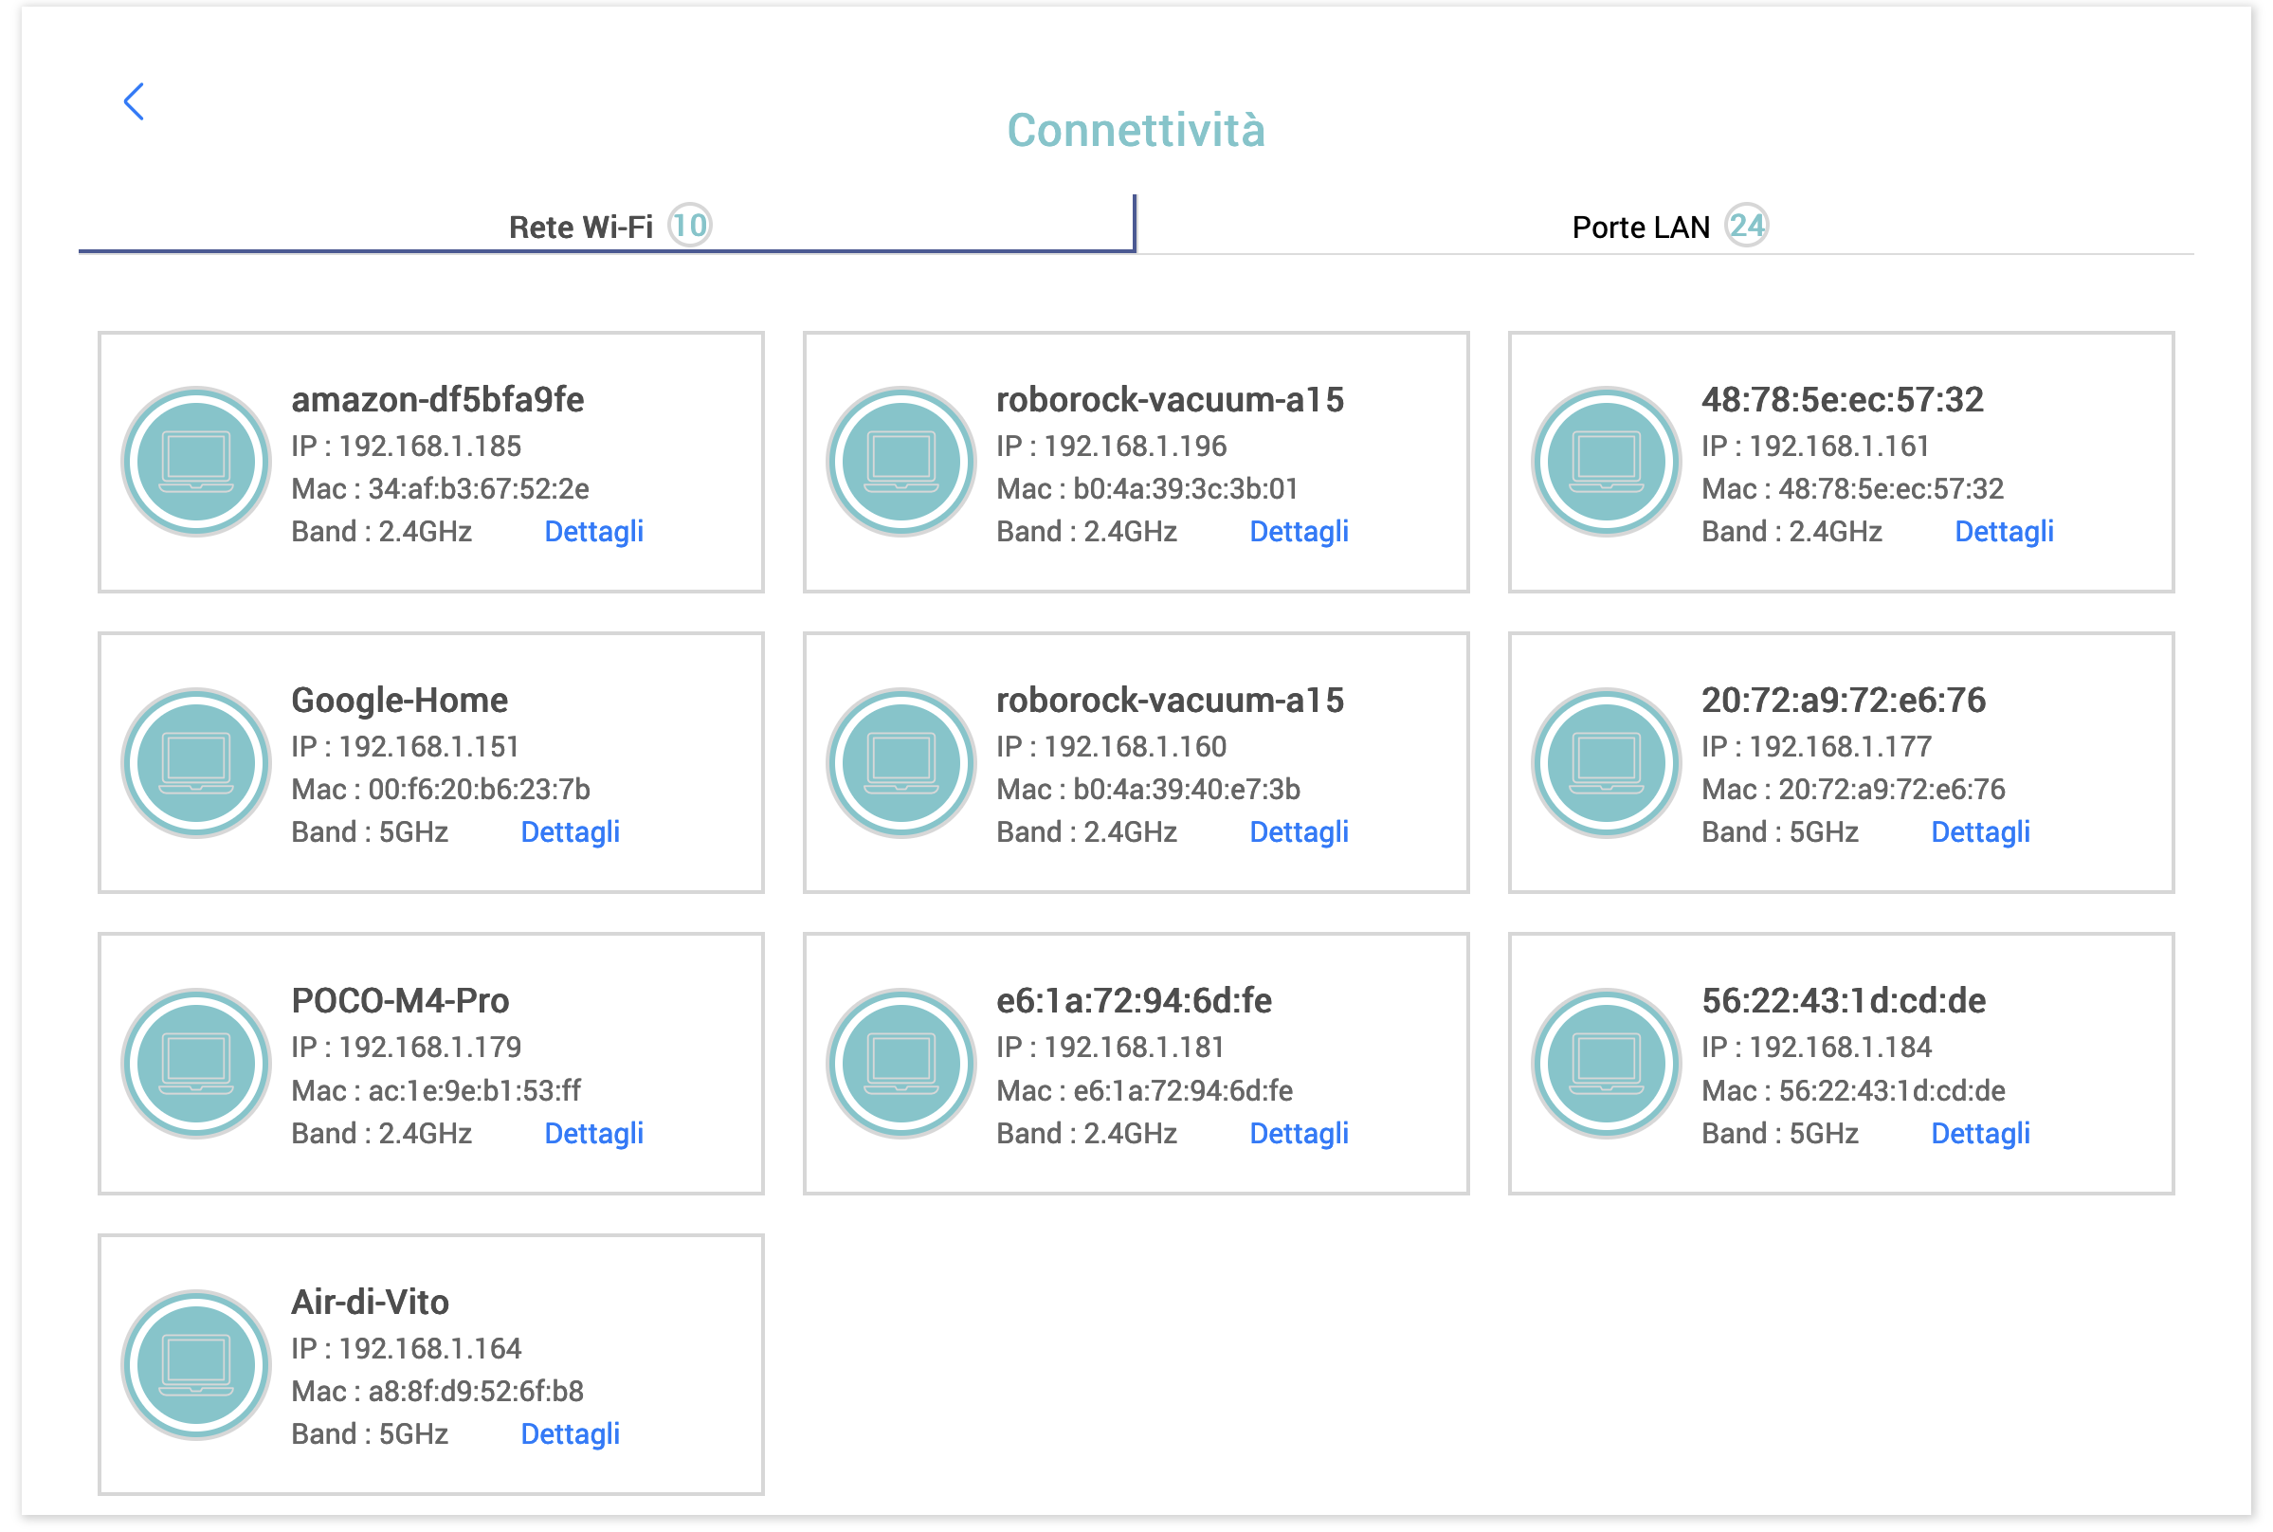Screen dimensions: 2273x1532
Task: Click the POCO-M4-Pro device name
Action: (401, 1001)
